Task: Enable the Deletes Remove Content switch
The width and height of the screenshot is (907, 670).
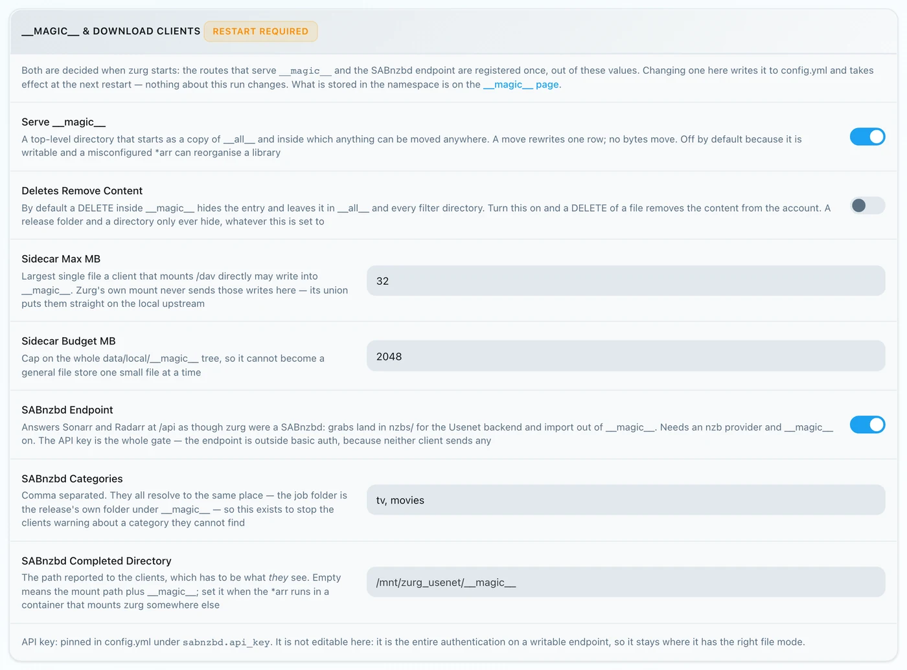Action: [x=867, y=205]
